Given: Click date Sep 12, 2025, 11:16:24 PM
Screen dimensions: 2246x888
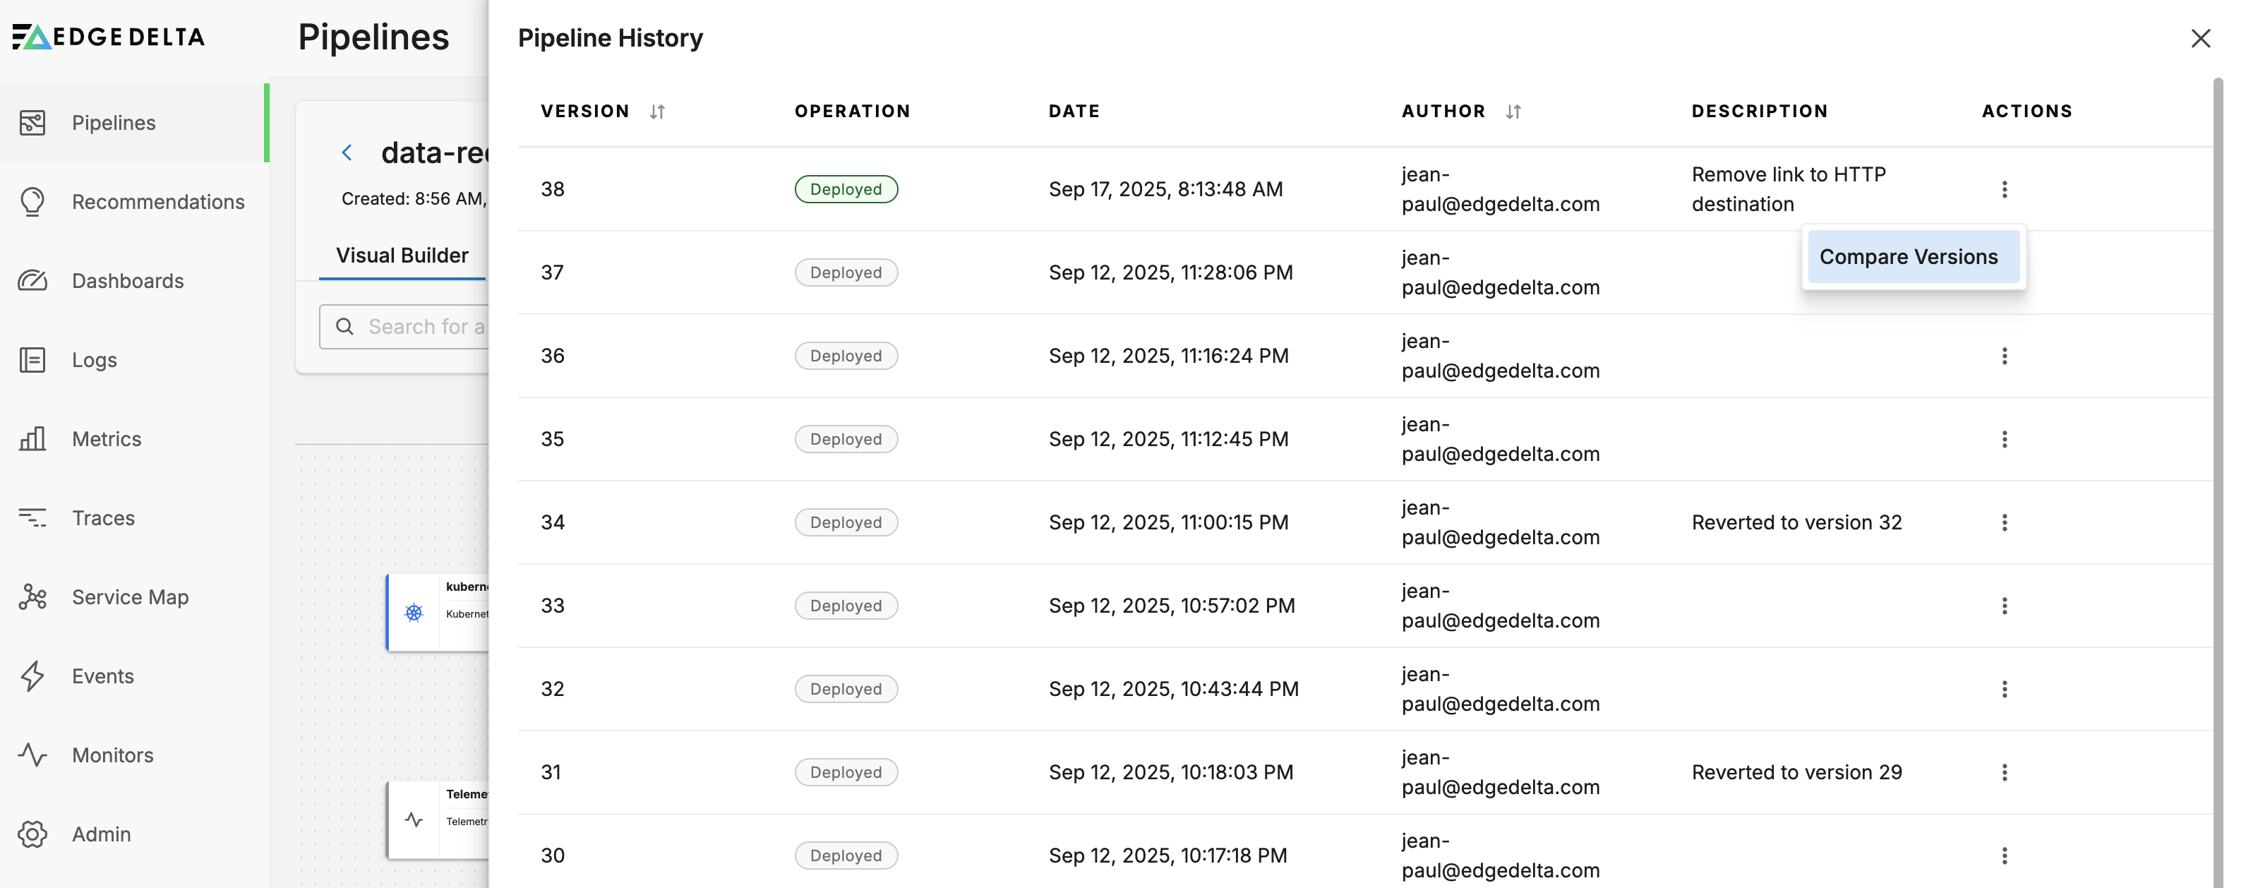Looking at the screenshot, I should (1168, 356).
